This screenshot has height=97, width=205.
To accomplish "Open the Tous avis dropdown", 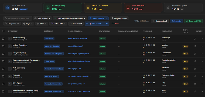I will pos(76,24).
